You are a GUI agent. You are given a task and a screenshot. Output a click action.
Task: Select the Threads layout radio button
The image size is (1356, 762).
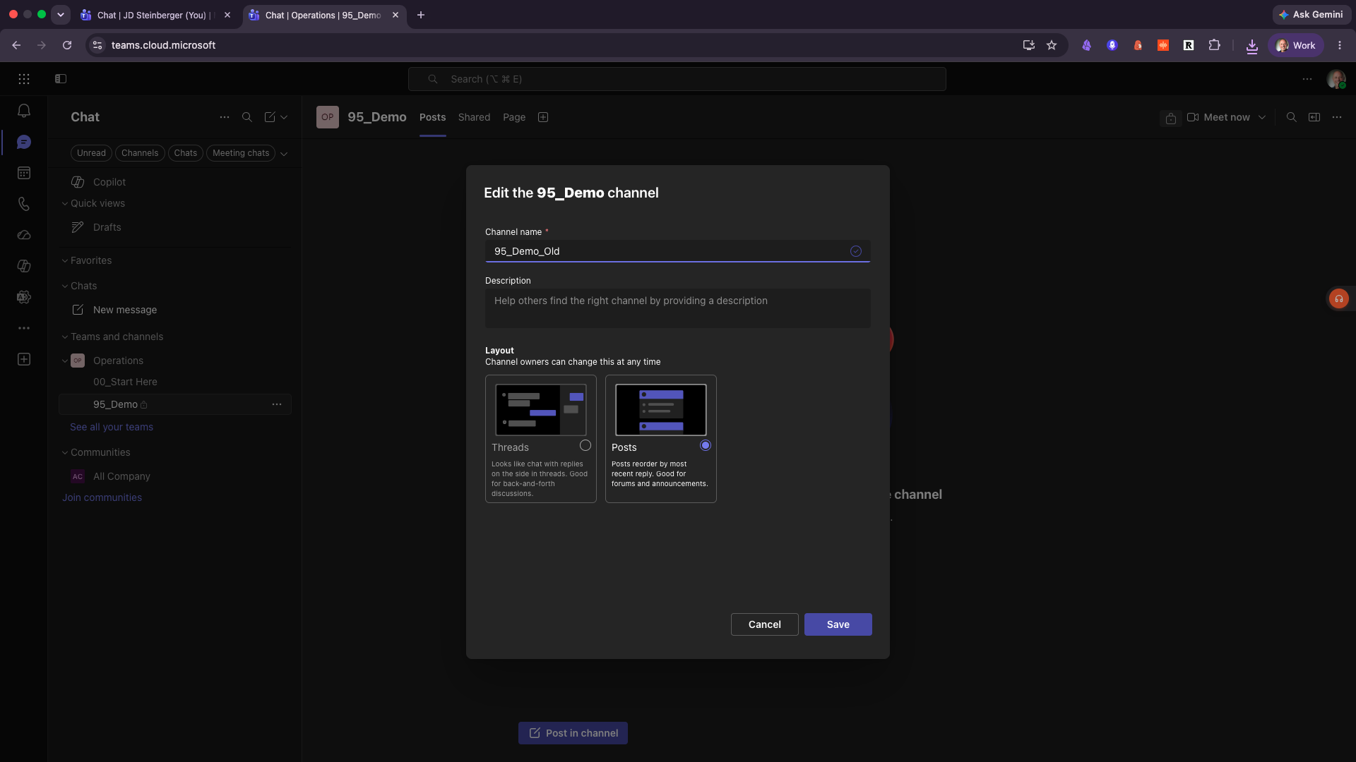[585, 445]
